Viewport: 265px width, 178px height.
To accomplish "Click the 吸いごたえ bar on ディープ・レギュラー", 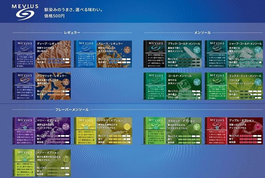I will click(x=59, y=59).
